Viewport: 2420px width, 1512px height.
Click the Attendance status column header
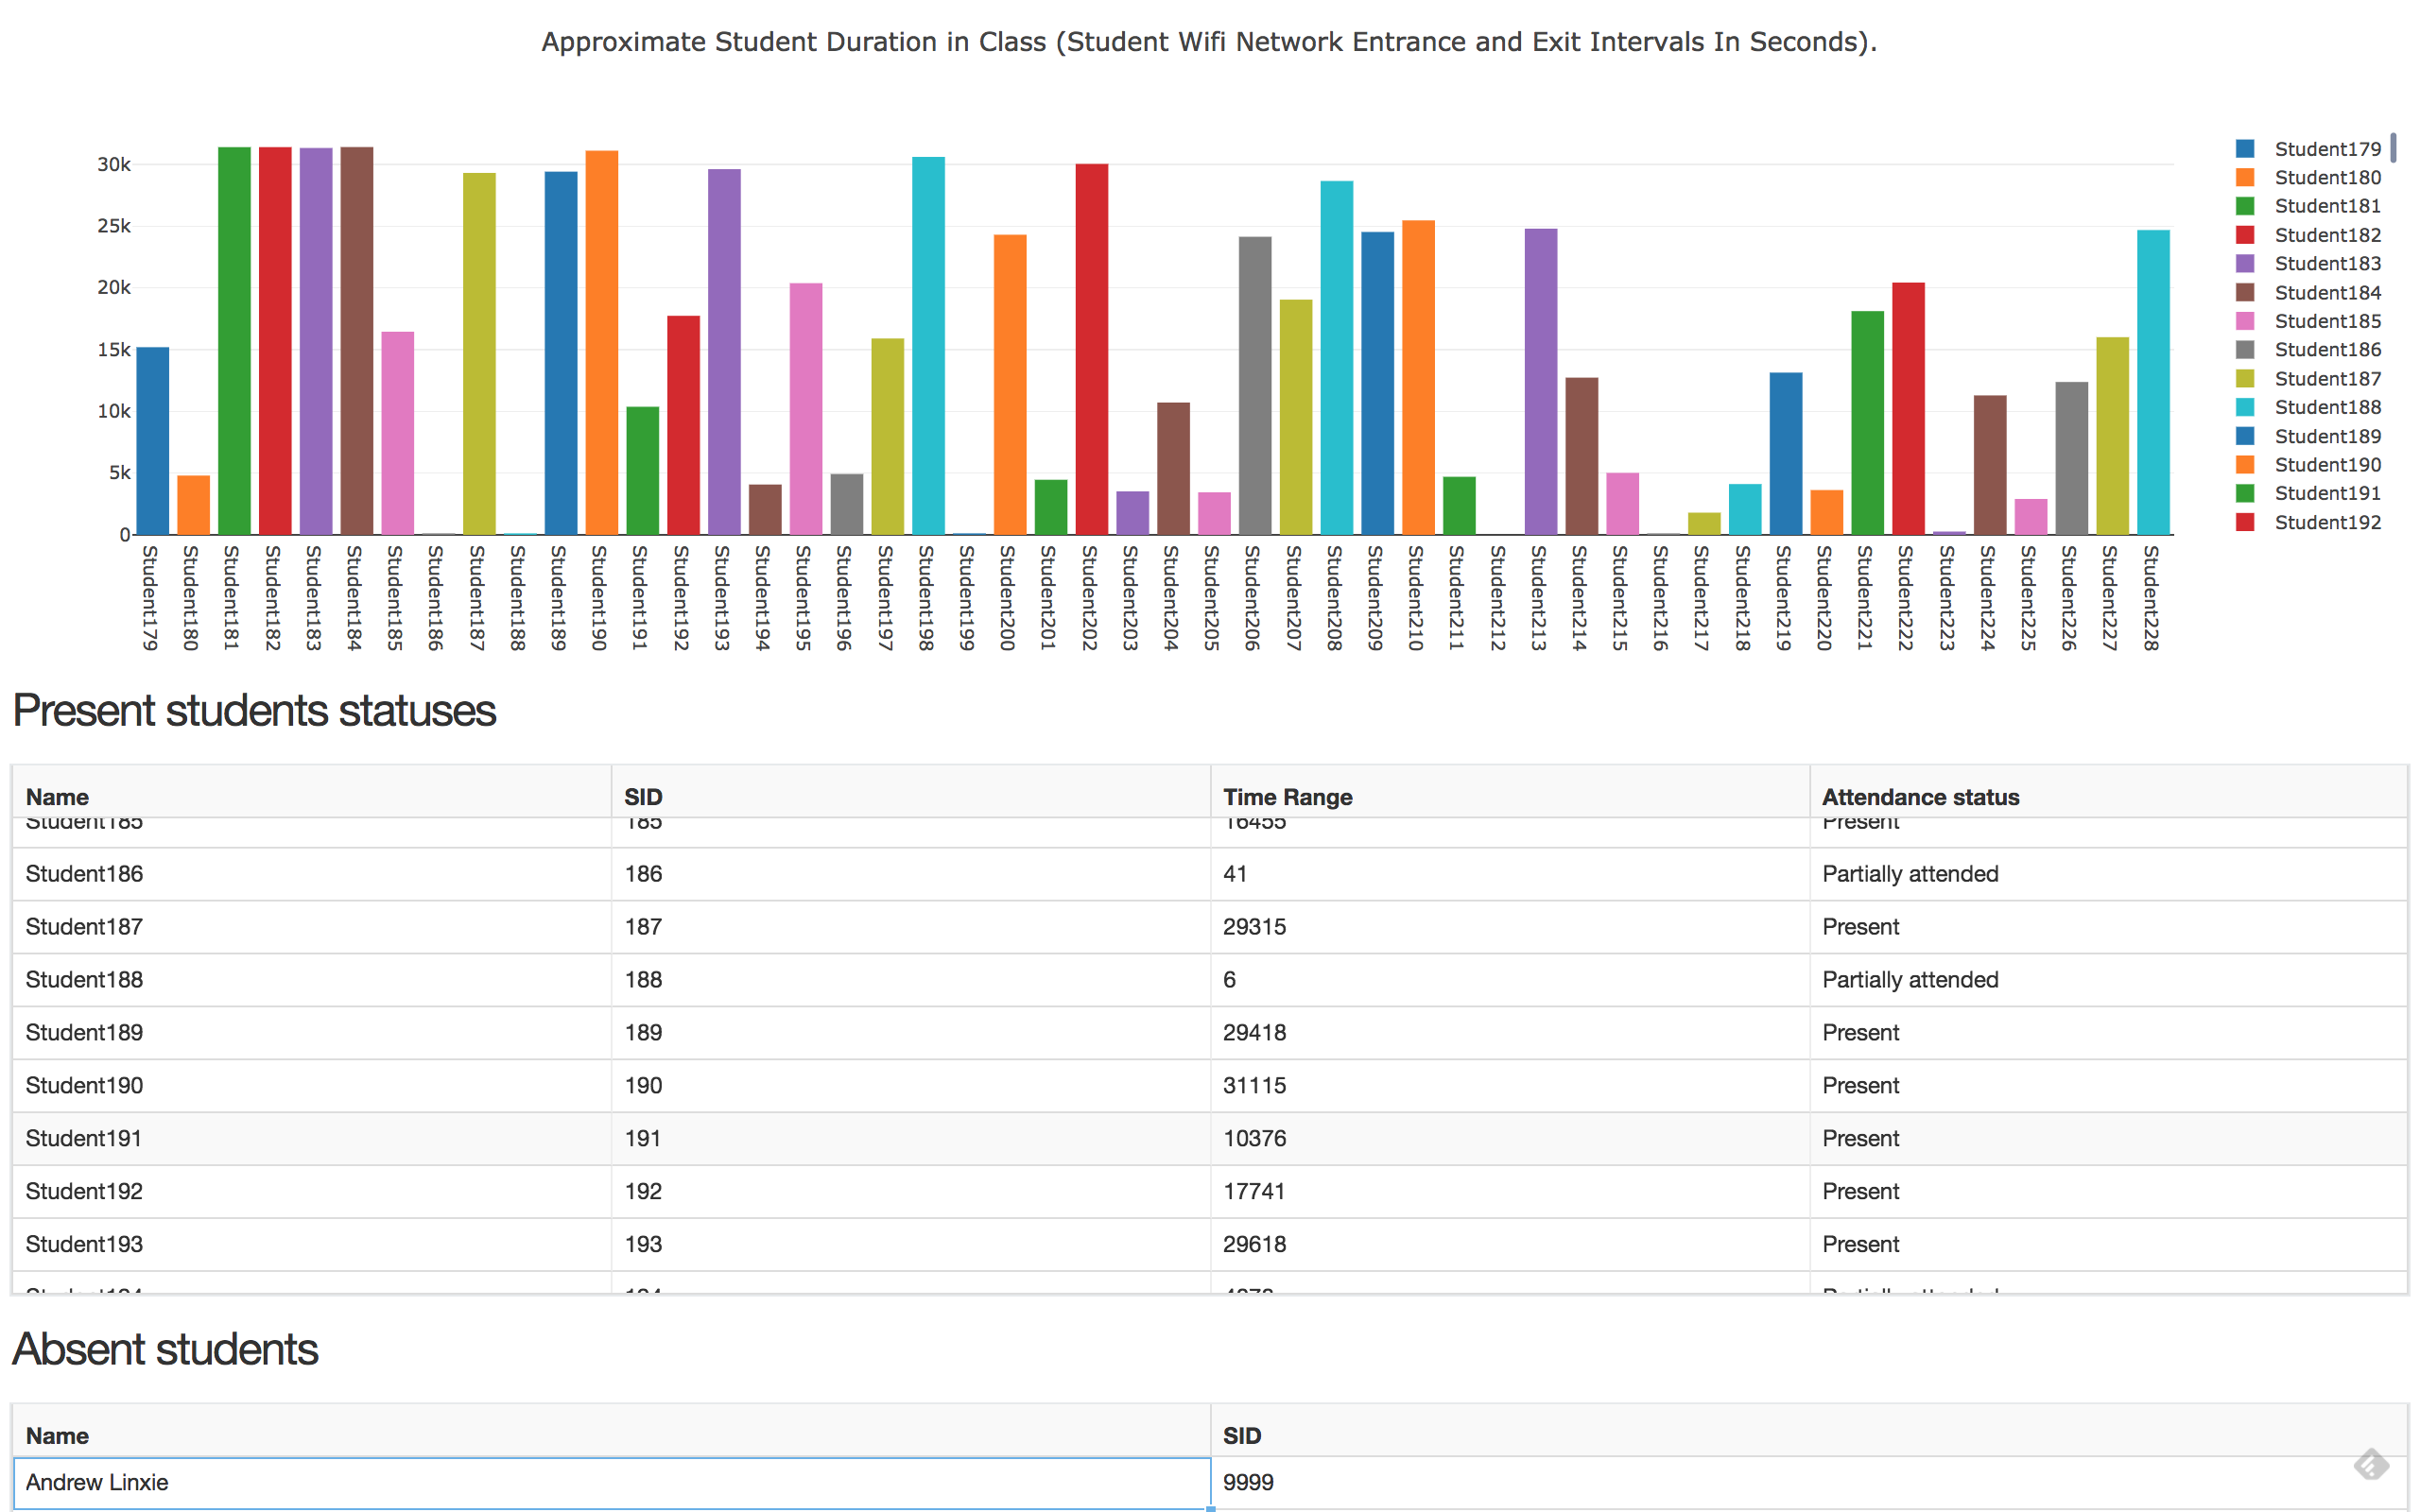coord(1920,797)
